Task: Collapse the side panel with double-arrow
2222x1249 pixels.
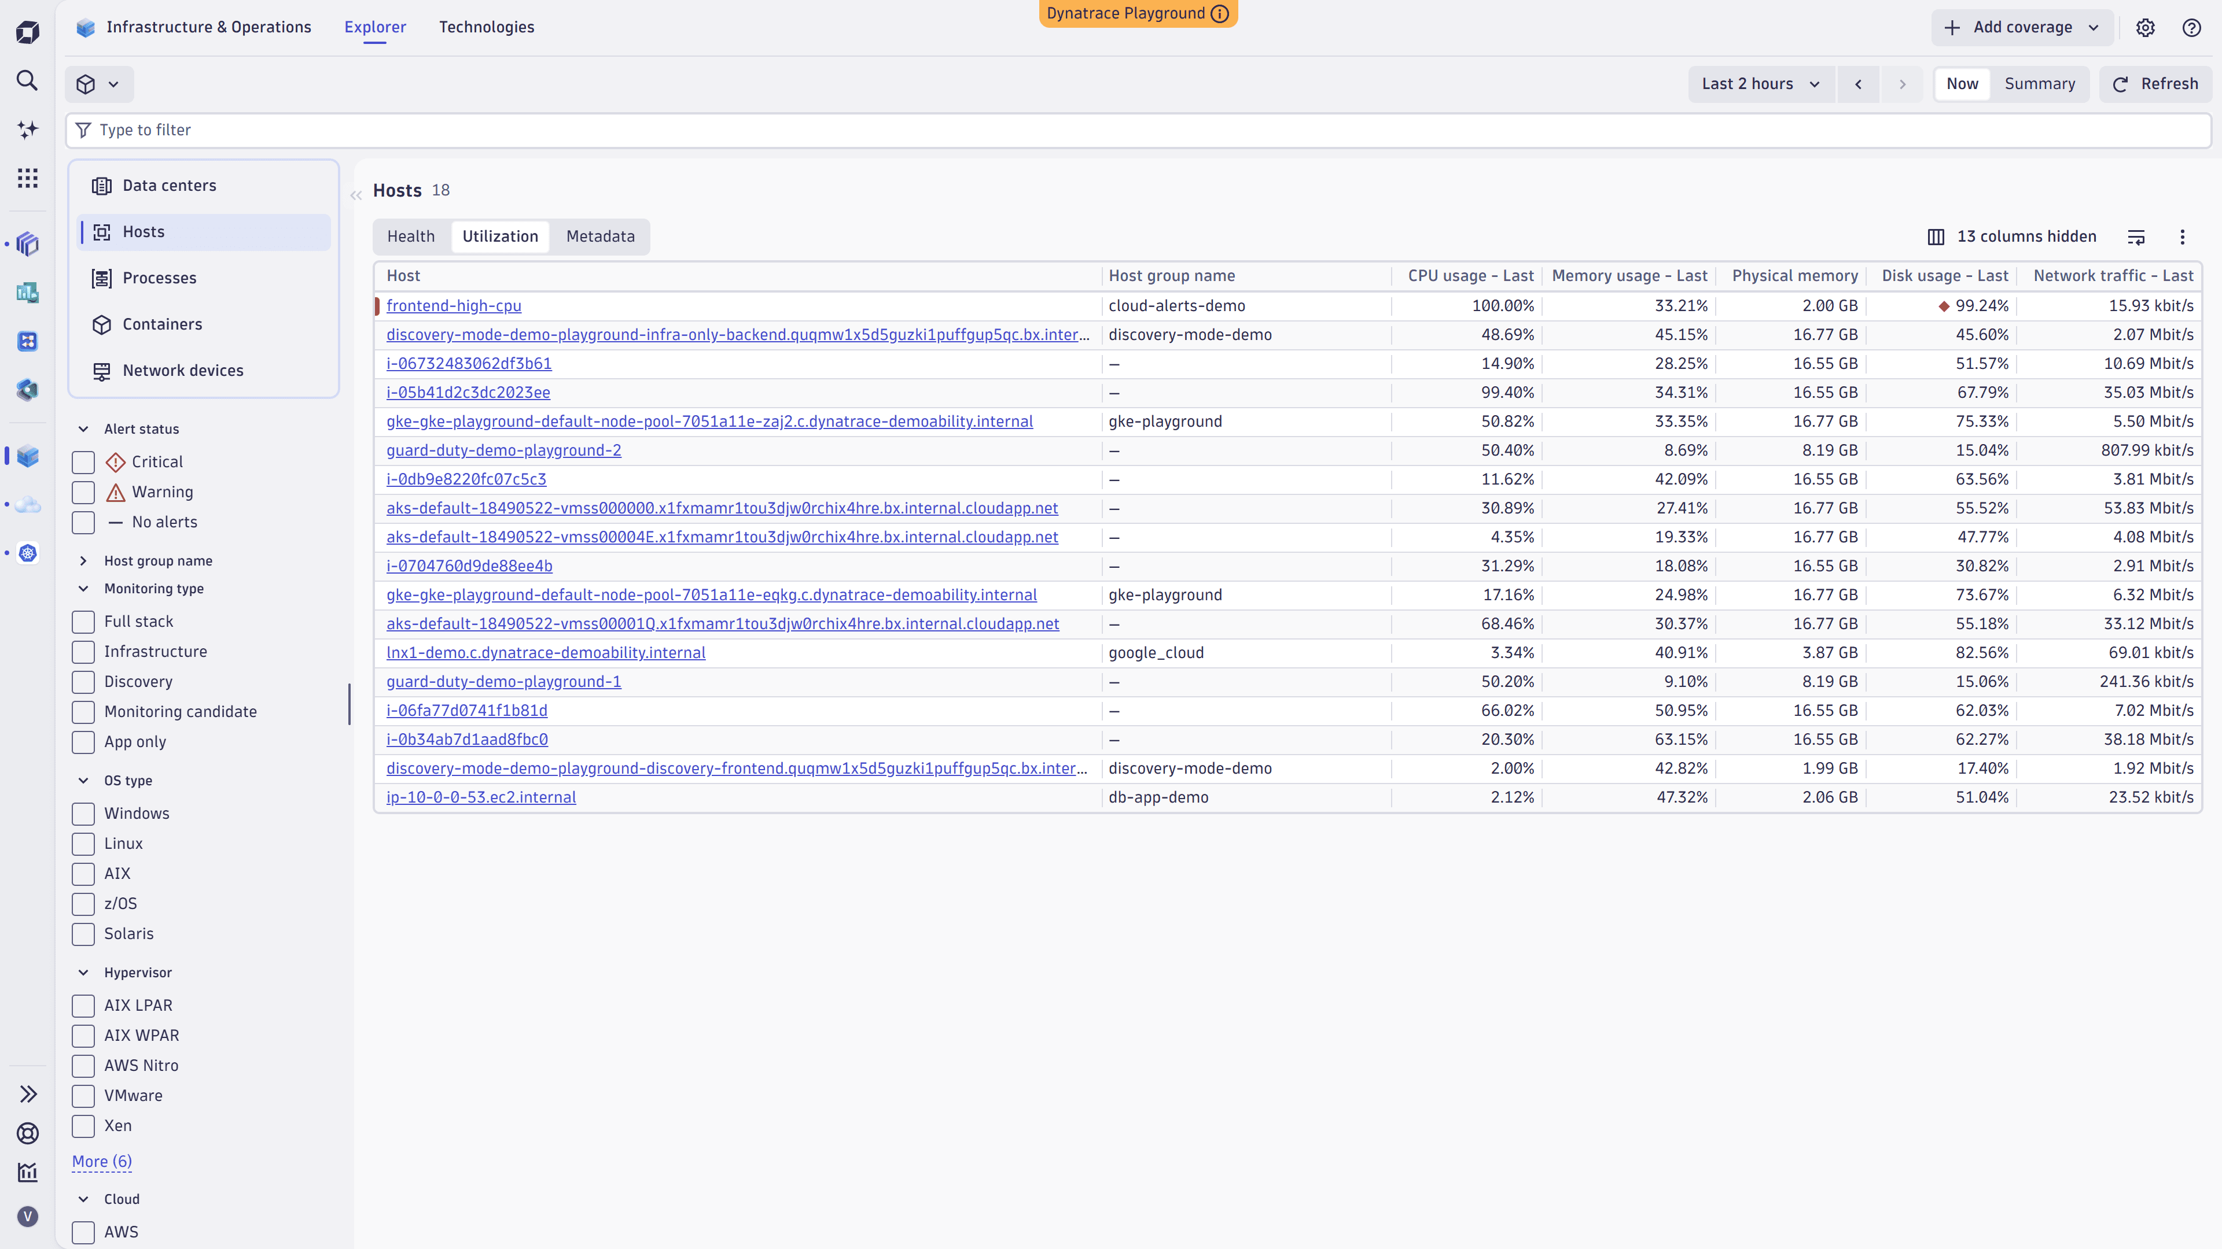Action: 355,195
